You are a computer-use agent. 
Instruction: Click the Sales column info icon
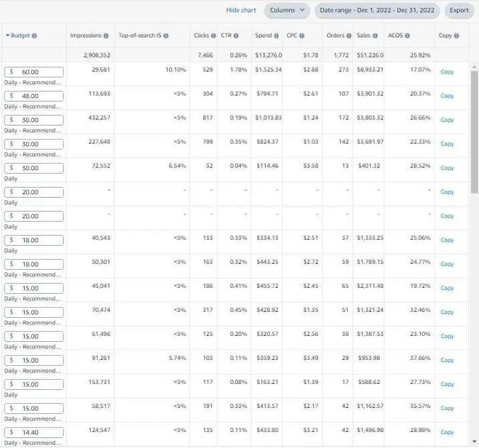(x=375, y=35)
